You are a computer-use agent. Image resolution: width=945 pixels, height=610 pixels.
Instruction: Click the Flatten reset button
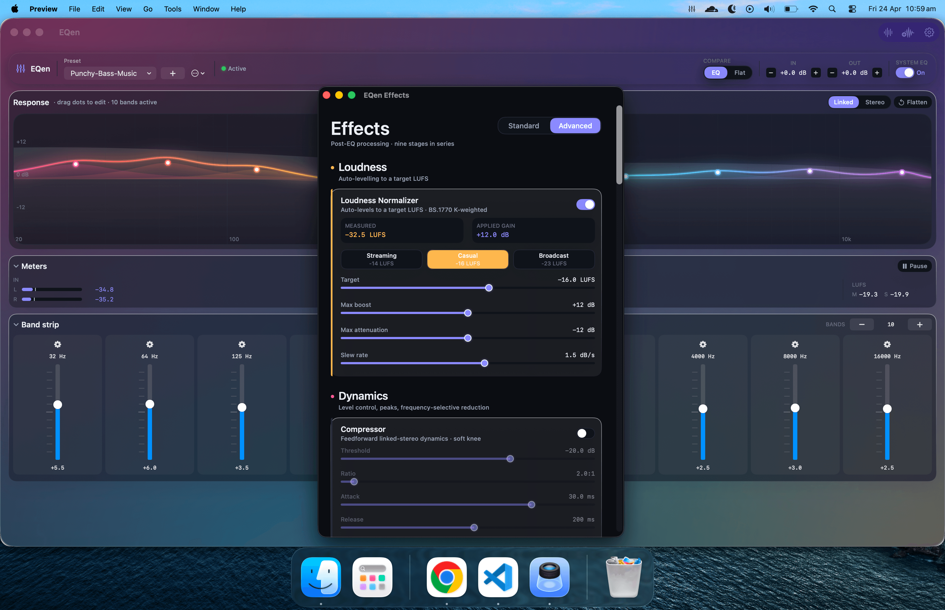[912, 102]
